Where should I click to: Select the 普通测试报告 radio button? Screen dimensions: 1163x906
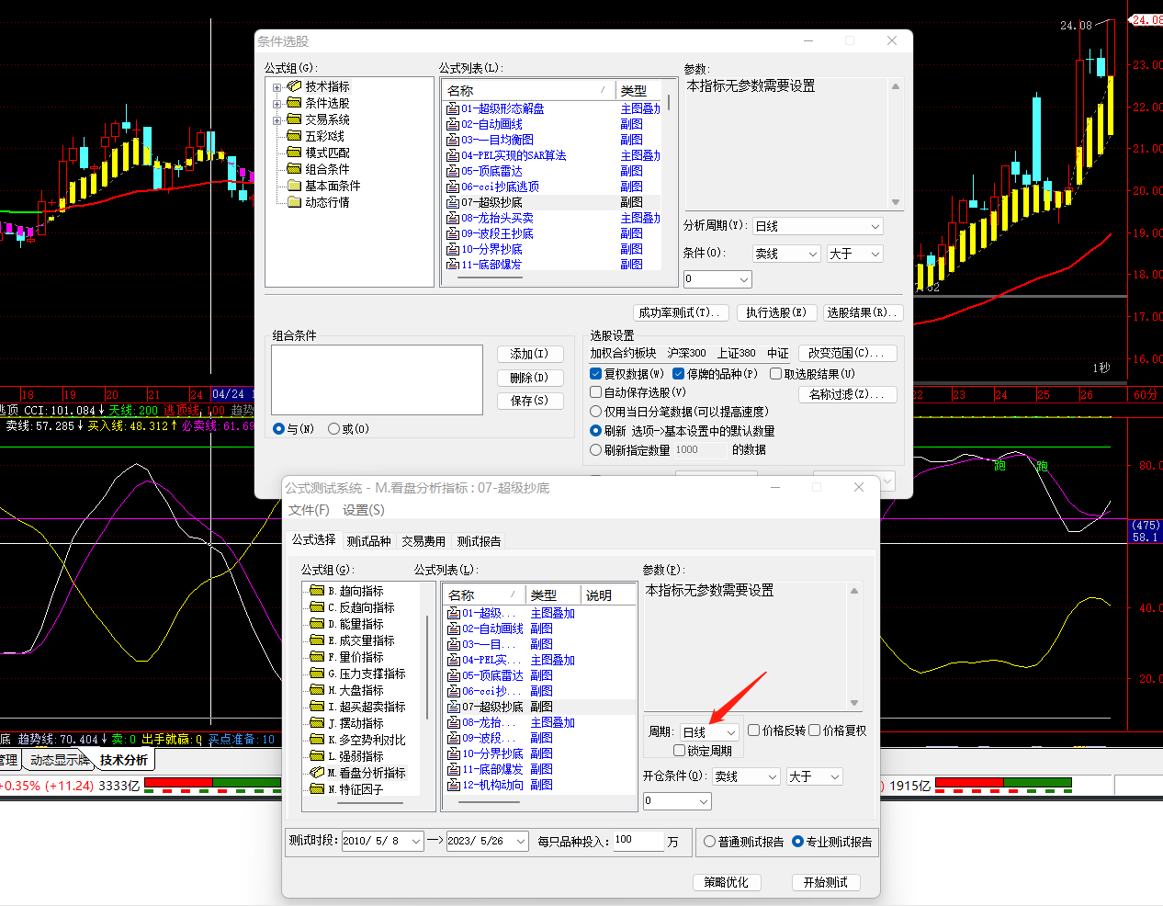coord(709,842)
